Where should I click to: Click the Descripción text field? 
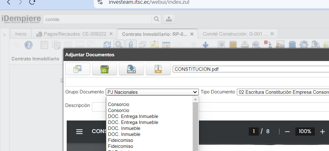(x=99, y=107)
